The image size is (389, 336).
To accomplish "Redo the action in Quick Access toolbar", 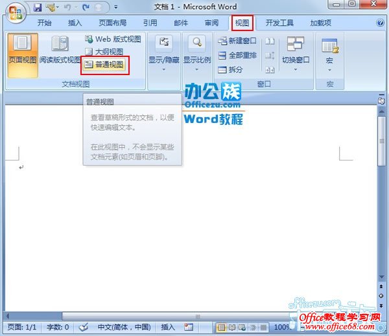I will (86, 7).
